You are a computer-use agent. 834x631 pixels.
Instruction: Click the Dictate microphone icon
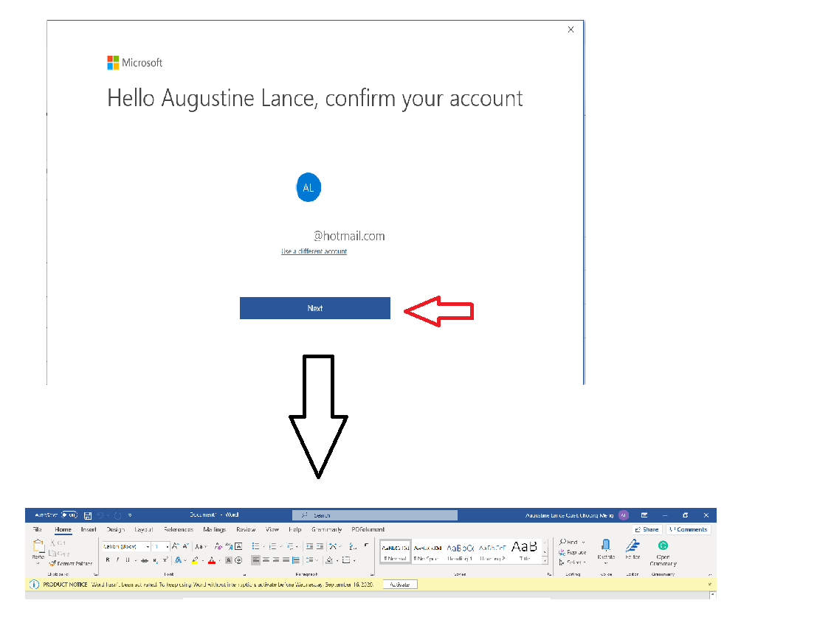(x=606, y=545)
